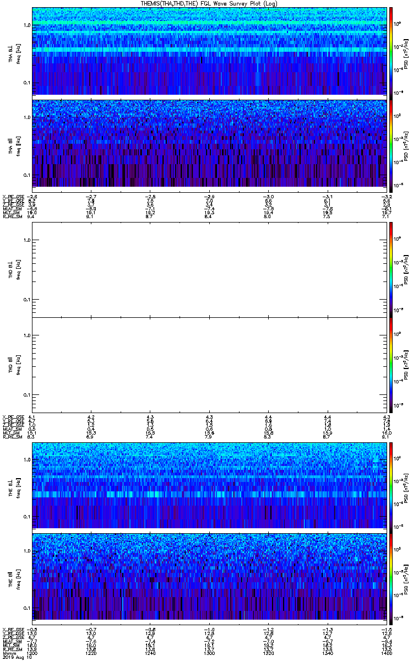Click the '0.1' frequency tick of THD B∥
The image size is (413, 661).
coord(27,394)
